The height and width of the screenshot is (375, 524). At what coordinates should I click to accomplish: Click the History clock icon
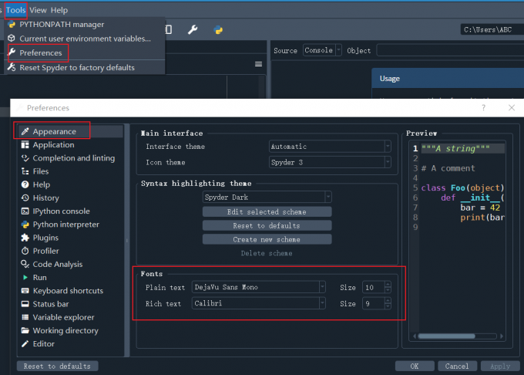click(25, 198)
